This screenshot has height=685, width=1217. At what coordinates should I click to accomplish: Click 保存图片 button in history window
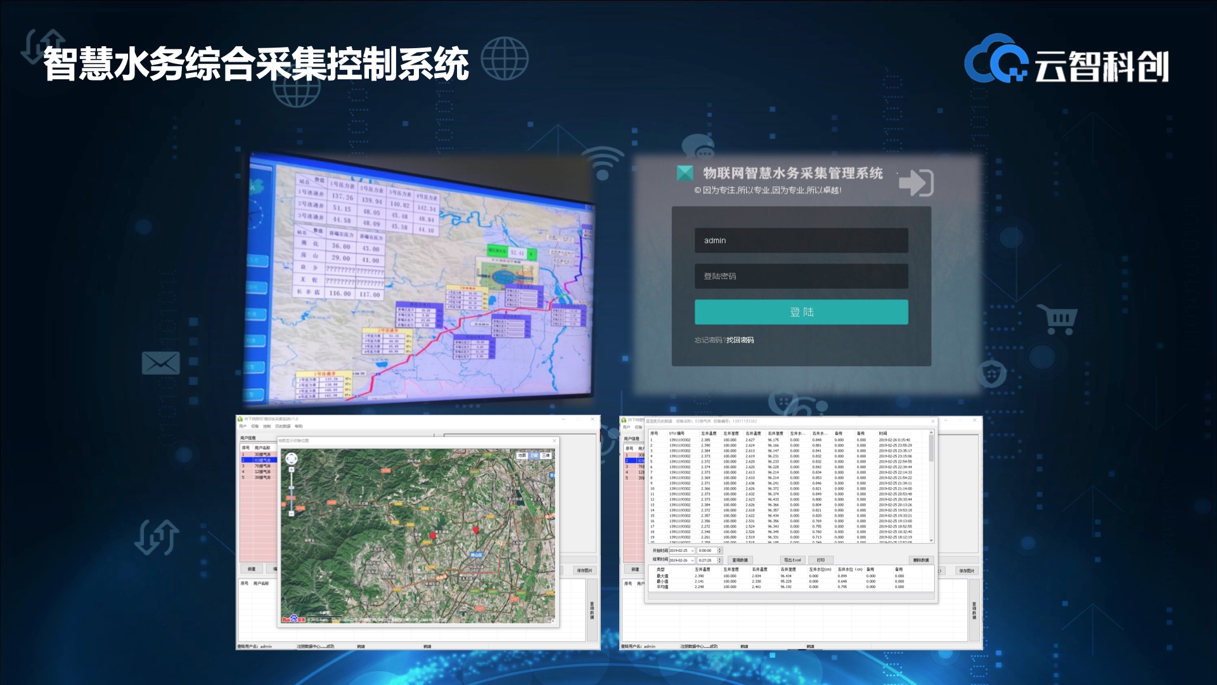pyautogui.click(x=967, y=571)
